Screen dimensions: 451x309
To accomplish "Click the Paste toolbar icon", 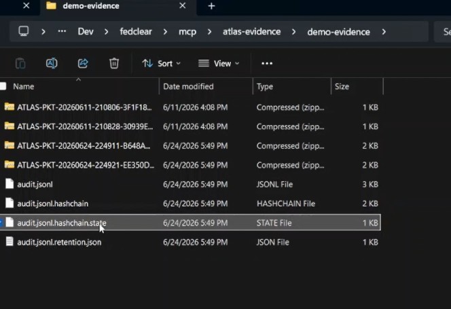I will 20,63.
